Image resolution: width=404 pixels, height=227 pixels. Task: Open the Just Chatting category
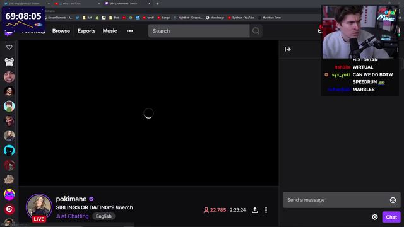[73, 216]
